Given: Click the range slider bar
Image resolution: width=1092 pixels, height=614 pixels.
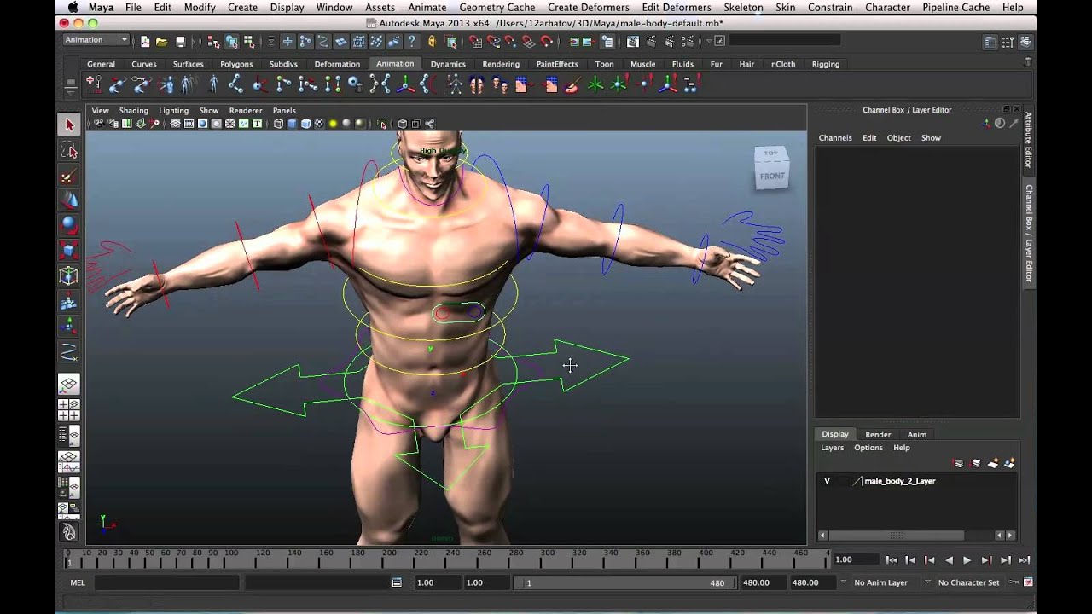Looking at the screenshot, I should [624, 582].
